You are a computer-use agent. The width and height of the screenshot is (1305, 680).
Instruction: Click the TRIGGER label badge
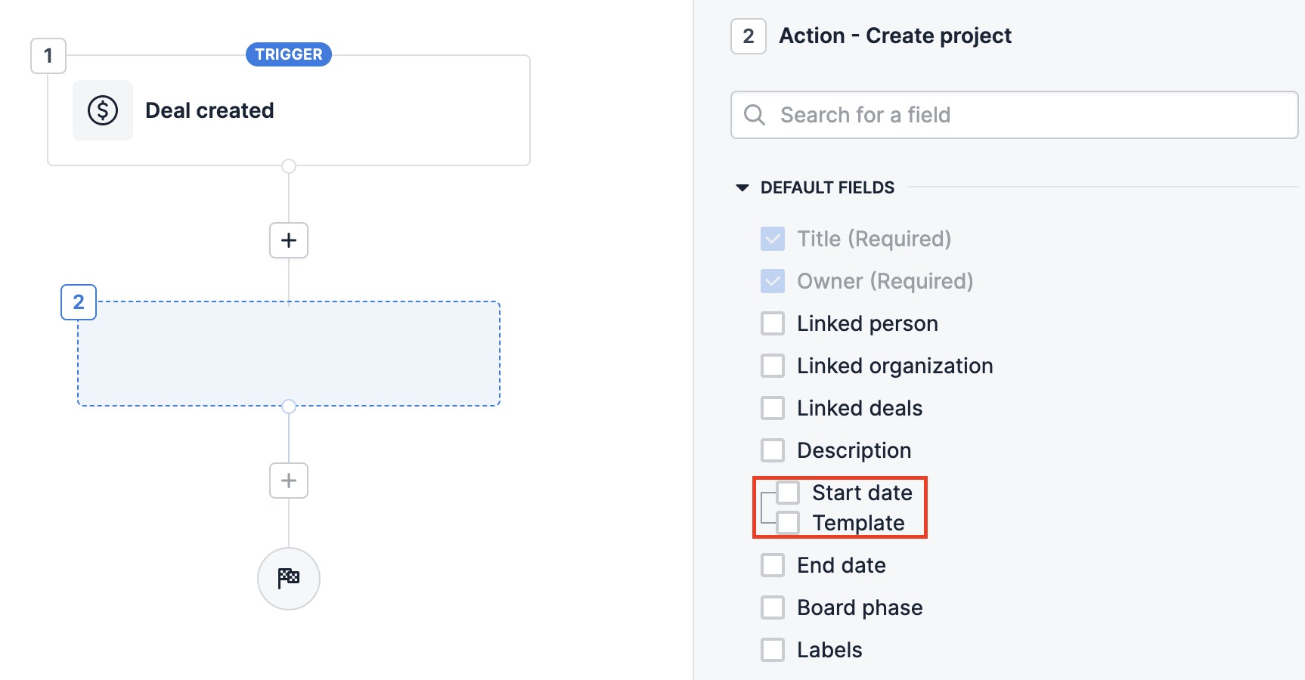[x=289, y=54]
